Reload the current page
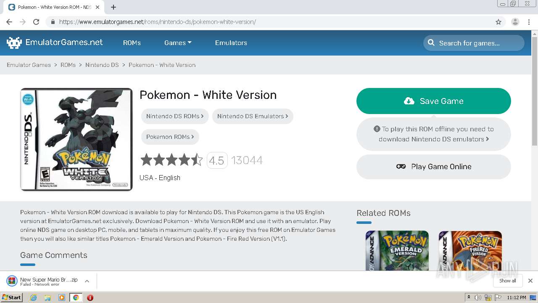538x303 pixels. [x=36, y=22]
